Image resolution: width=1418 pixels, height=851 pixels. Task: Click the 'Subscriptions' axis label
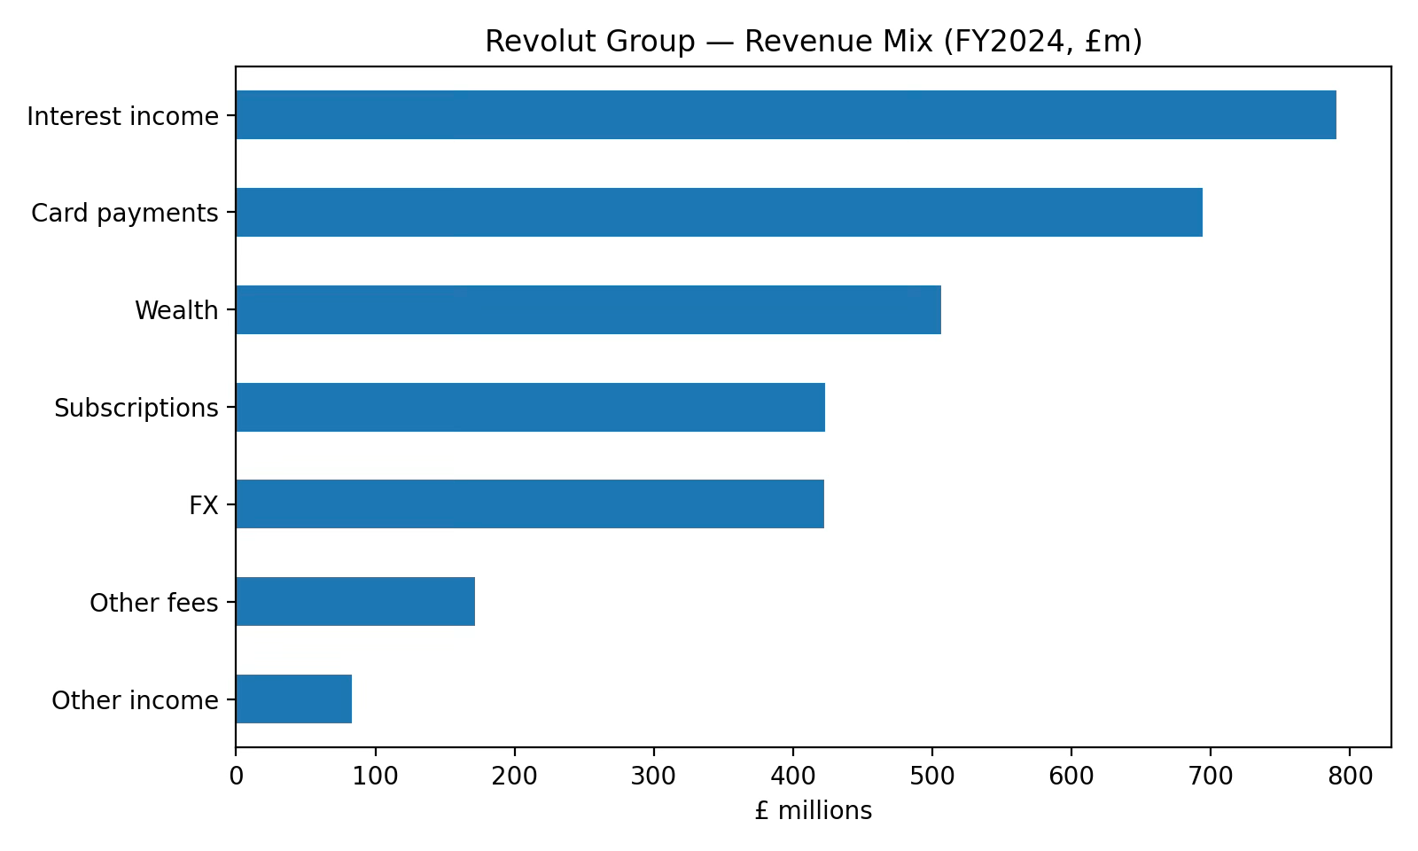(x=136, y=409)
